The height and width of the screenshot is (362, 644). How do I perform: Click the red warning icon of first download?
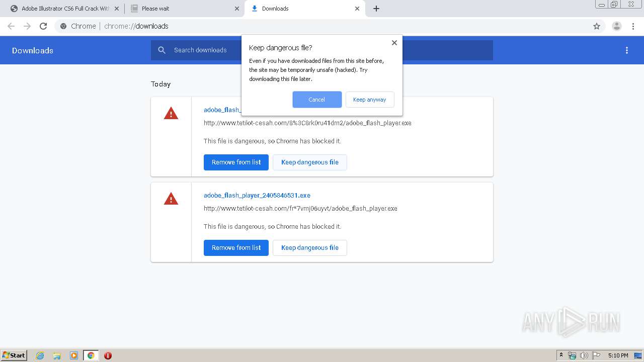click(x=171, y=114)
